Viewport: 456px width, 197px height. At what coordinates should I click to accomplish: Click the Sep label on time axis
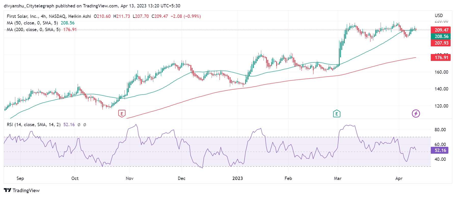coord(20,178)
